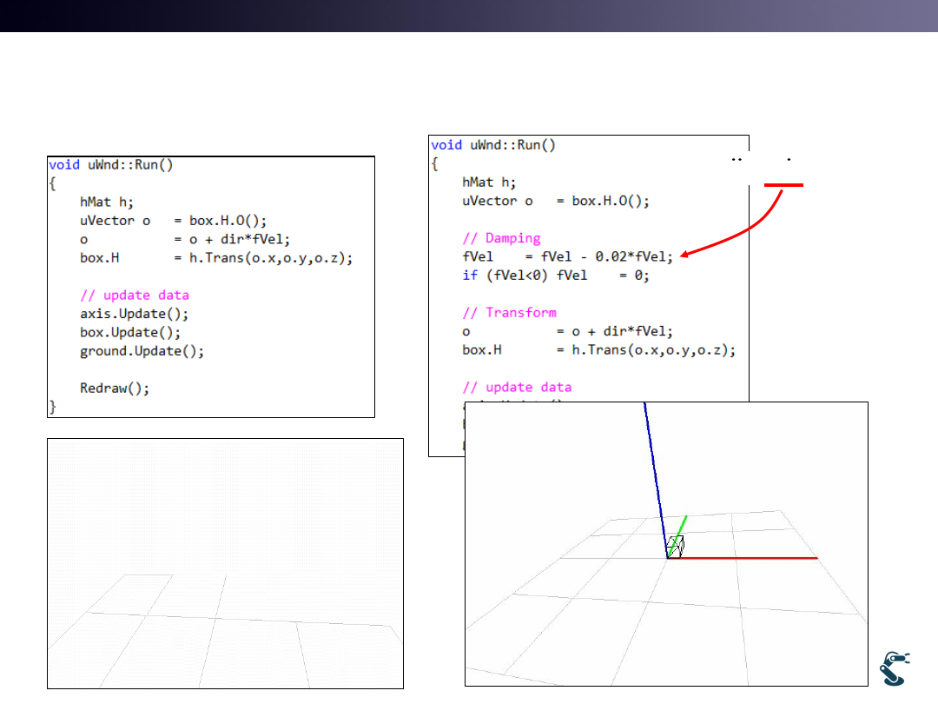Click the dark header bar at top

pyautogui.click(x=469, y=16)
